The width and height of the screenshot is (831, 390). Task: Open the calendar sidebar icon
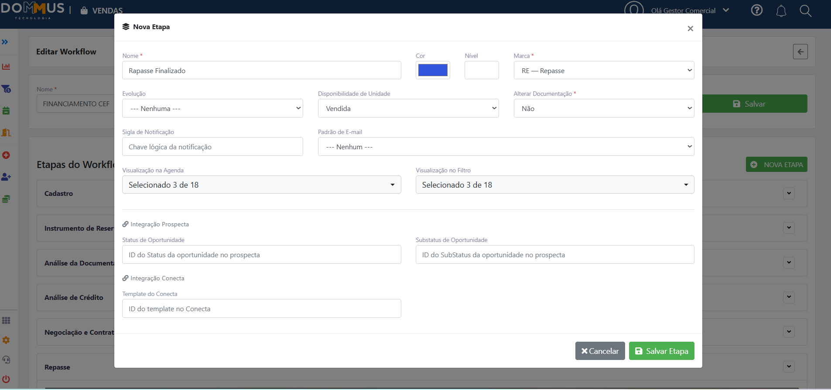click(6, 111)
